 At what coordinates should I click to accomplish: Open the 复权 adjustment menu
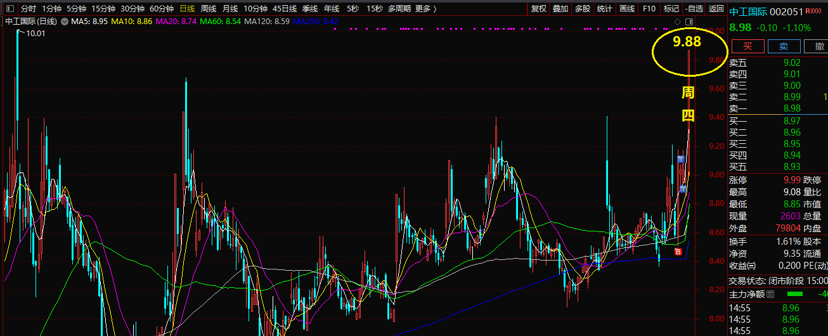point(539,9)
